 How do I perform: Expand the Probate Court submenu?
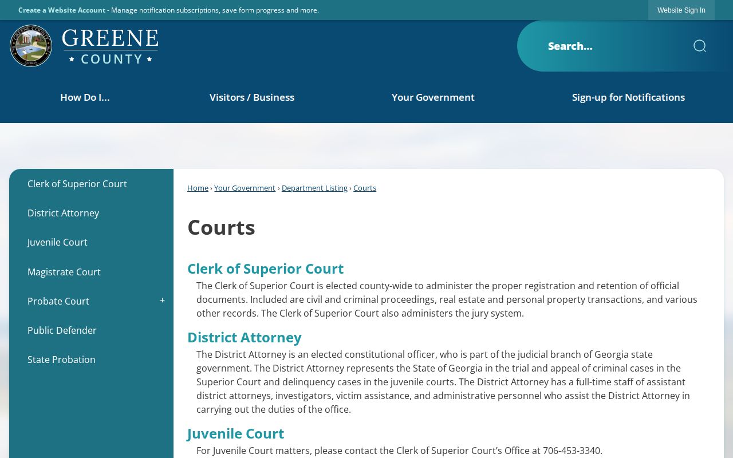coord(162,301)
